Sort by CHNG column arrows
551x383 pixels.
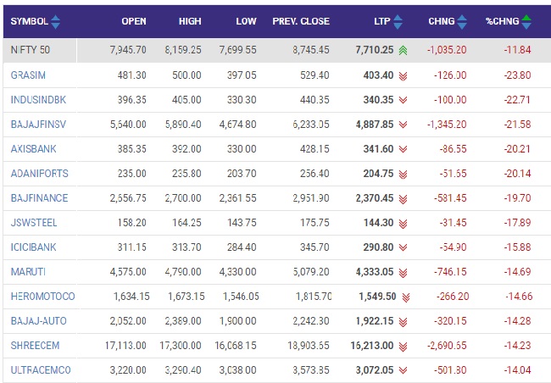462,22
